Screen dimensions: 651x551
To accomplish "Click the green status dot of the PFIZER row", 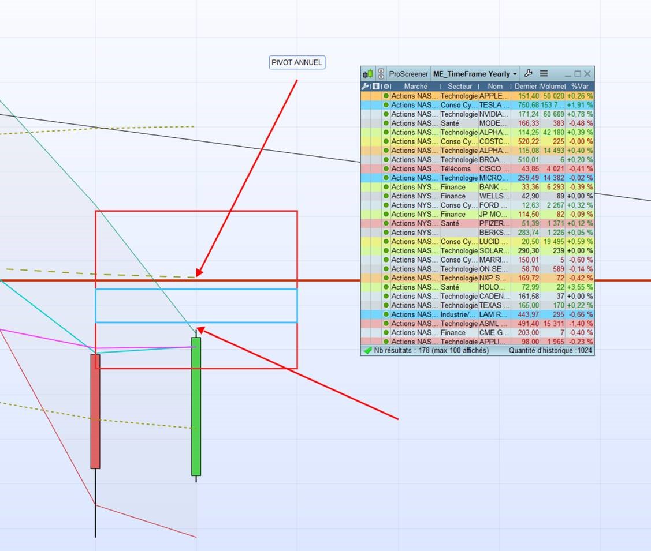I will pyautogui.click(x=386, y=223).
